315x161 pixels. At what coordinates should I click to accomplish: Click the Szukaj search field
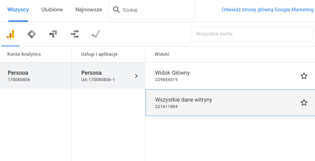[152, 10]
